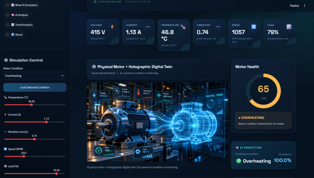Click the wave icon on Vibration card
The image size is (314, 178).
218,26
